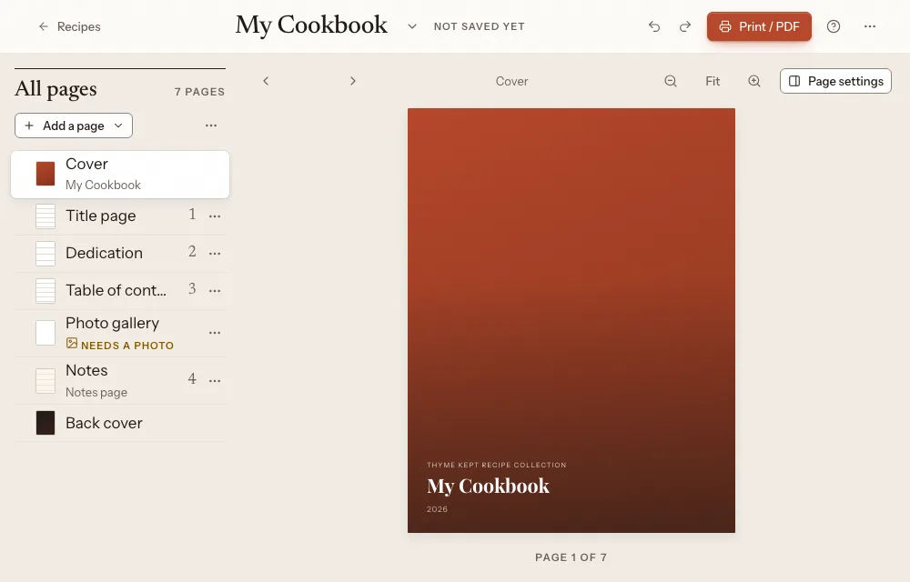The height and width of the screenshot is (582, 910).
Task: Open options for Photo gallery page
Action: coord(215,333)
